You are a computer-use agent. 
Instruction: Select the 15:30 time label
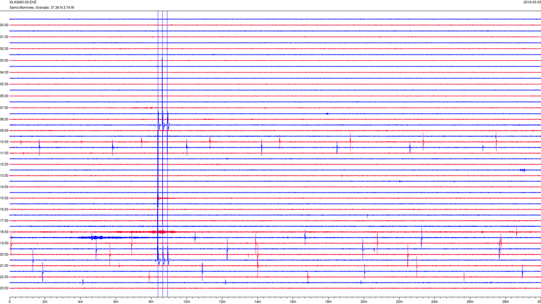(x=4, y=198)
